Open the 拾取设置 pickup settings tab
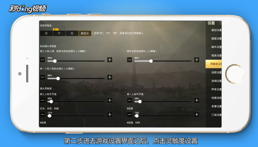258x147 pixels. click(x=214, y=73)
